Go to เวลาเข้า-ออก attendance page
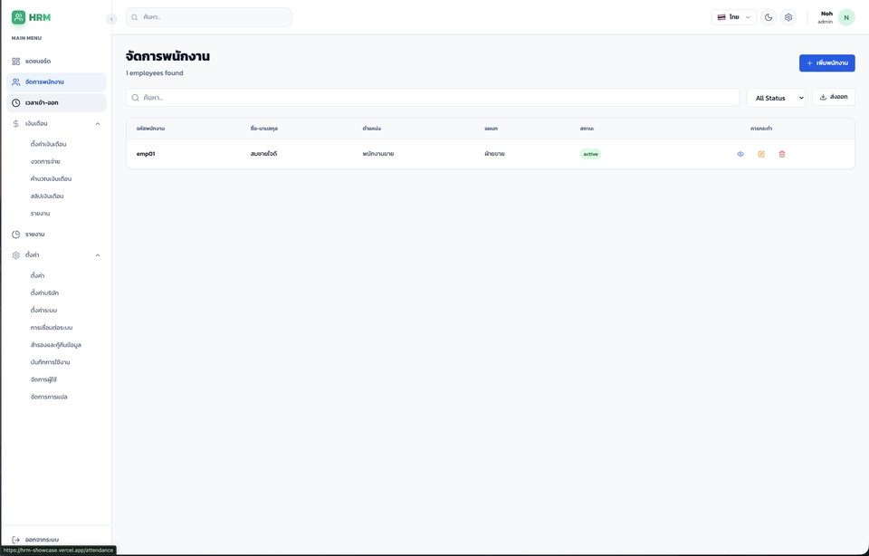869x556 pixels. [x=42, y=102]
